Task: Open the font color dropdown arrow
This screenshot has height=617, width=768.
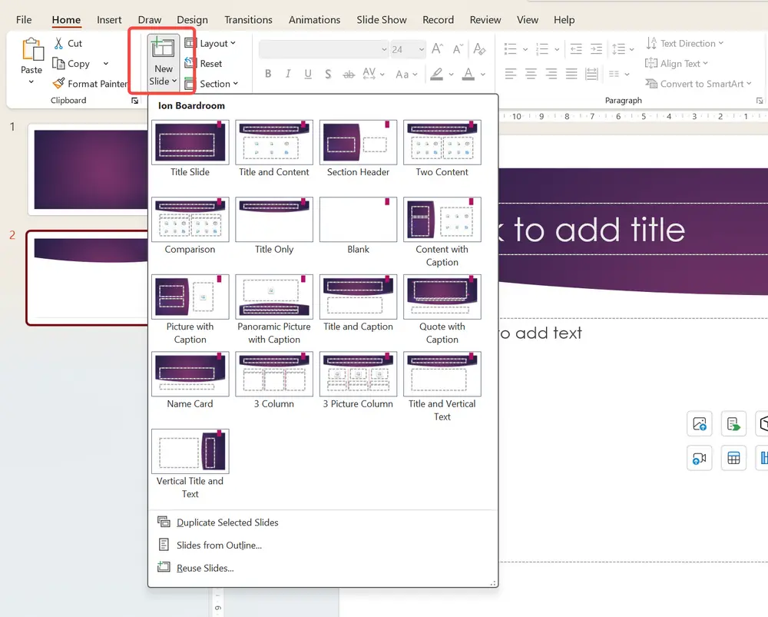Action: pos(483,75)
